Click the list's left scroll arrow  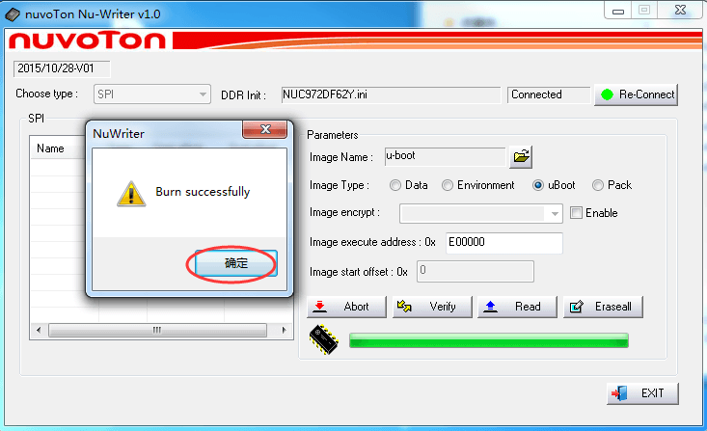tap(39, 330)
